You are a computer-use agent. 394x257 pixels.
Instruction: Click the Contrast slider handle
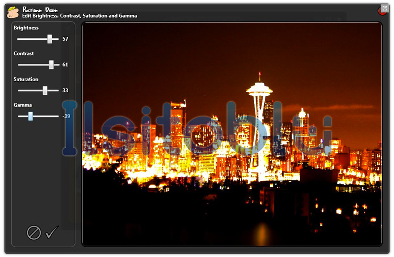point(51,64)
